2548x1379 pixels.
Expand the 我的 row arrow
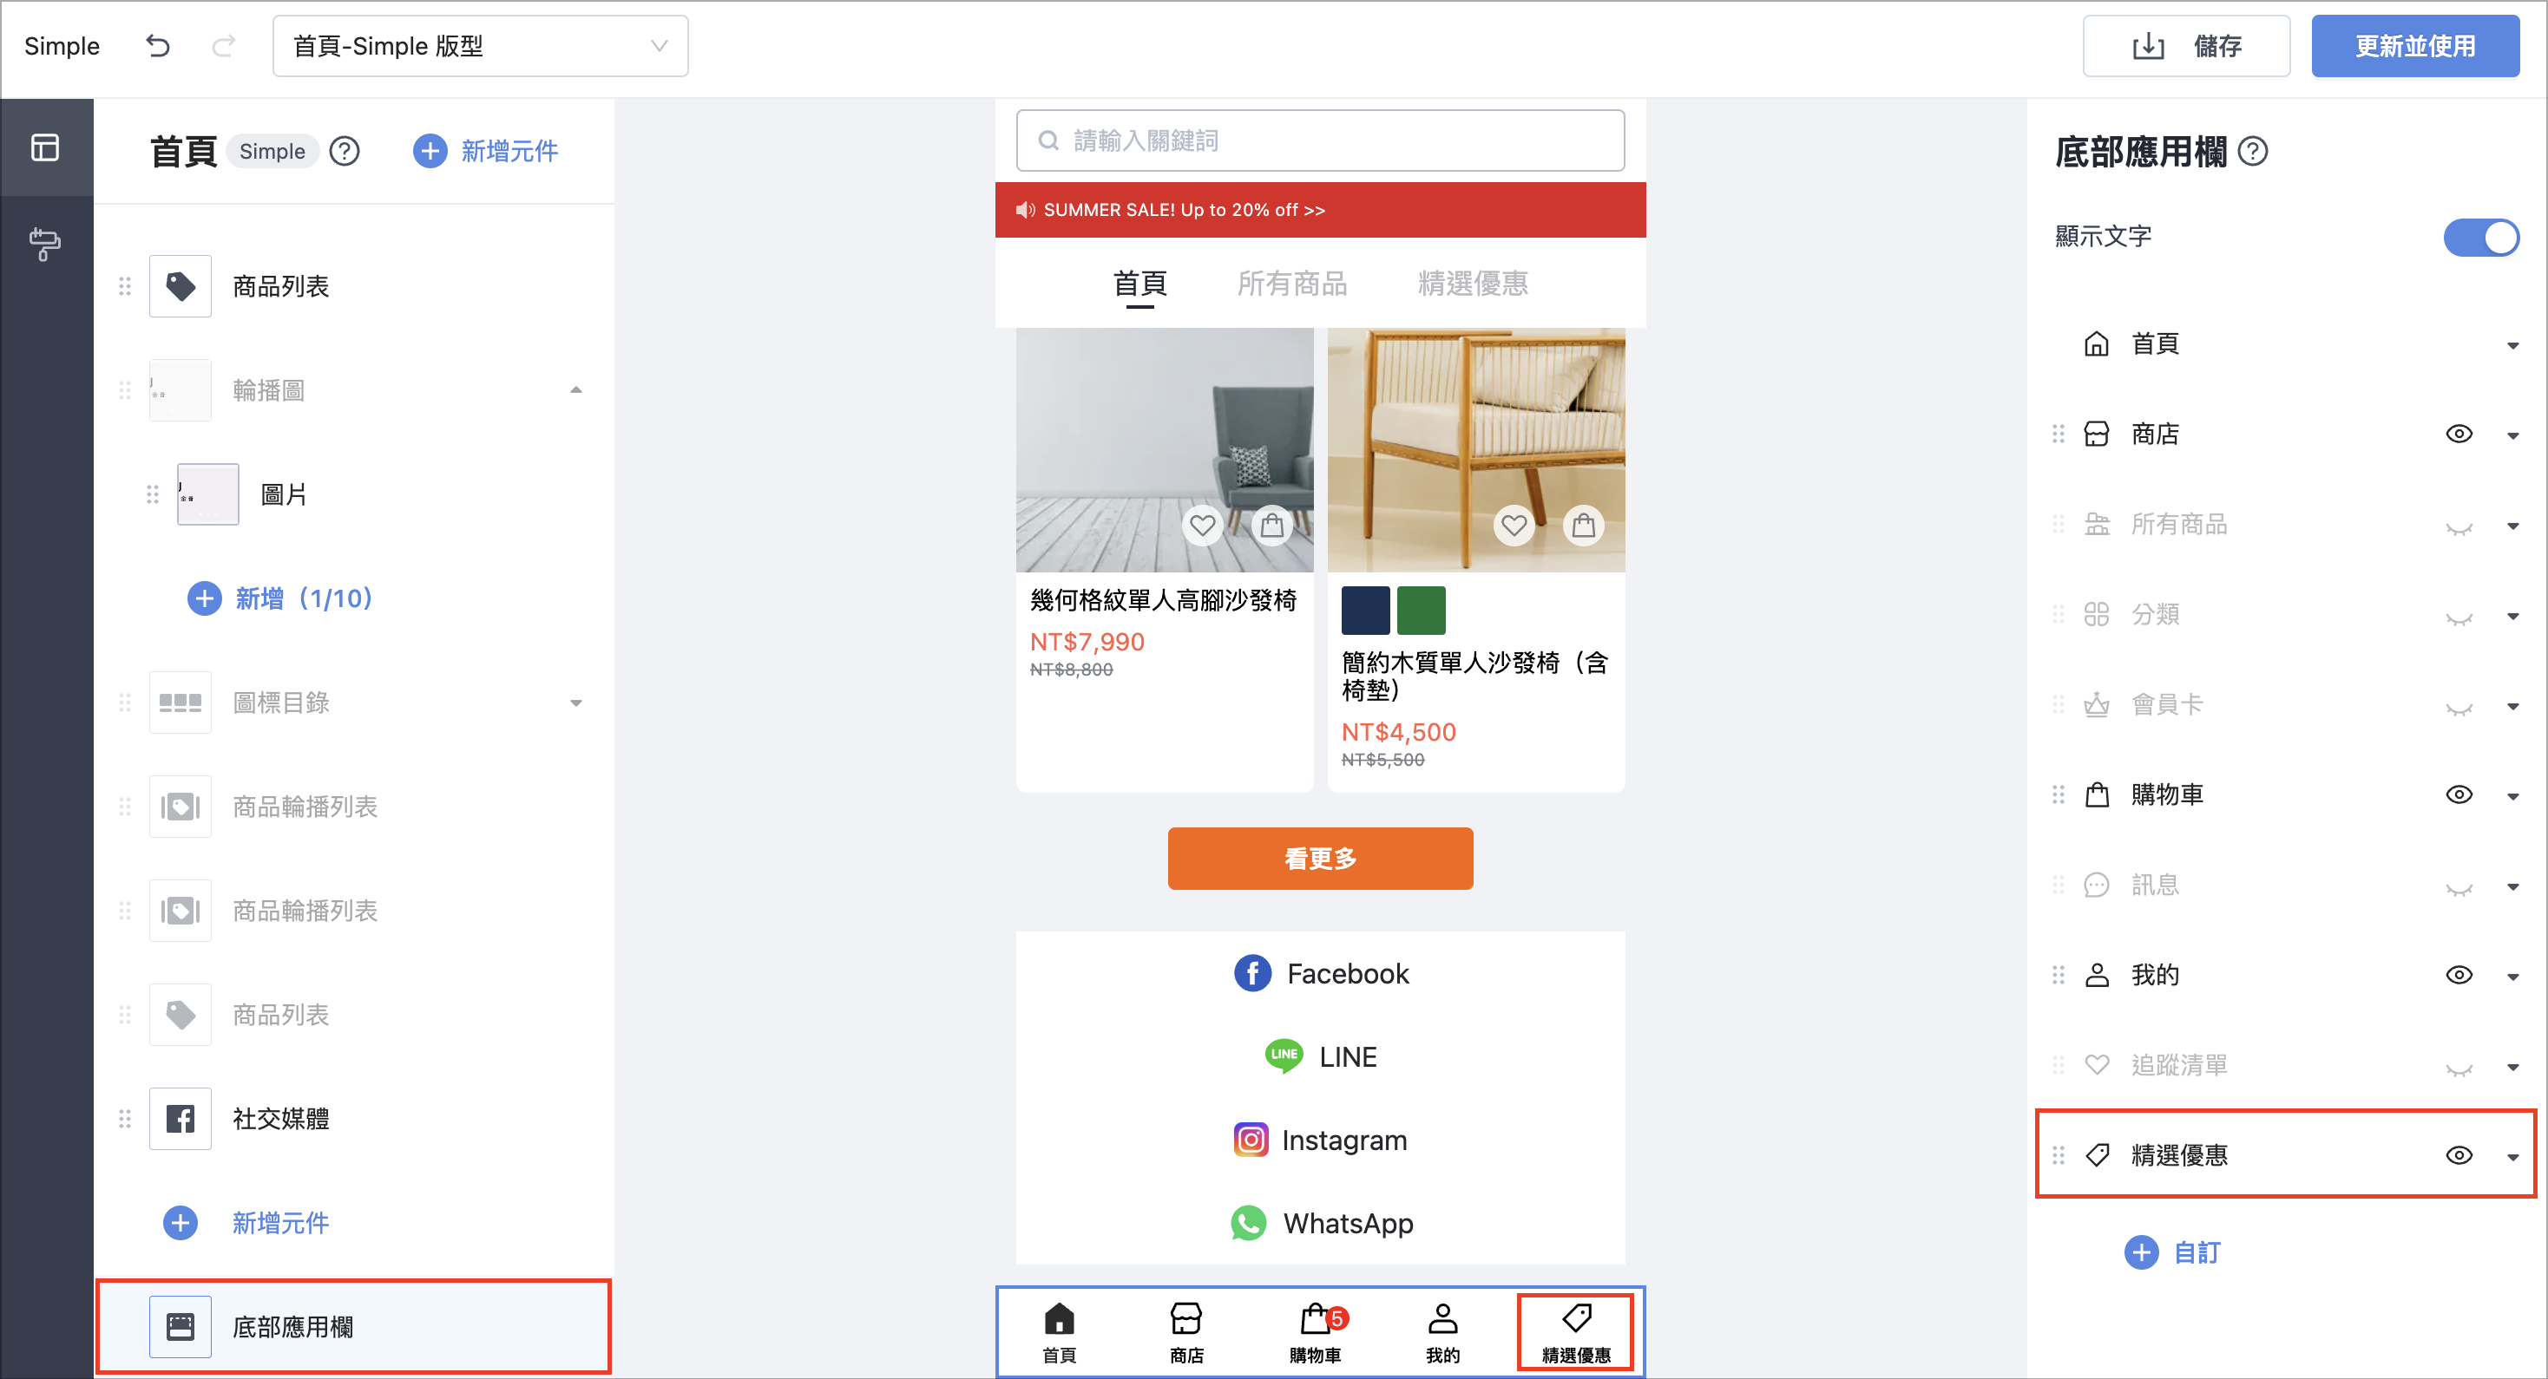point(2512,977)
